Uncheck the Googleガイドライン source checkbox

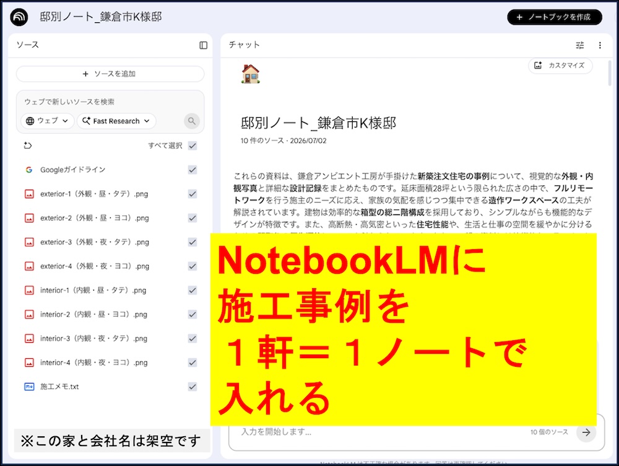193,170
